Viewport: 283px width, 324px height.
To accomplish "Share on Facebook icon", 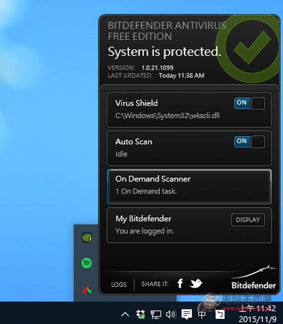I will [180, 283].
